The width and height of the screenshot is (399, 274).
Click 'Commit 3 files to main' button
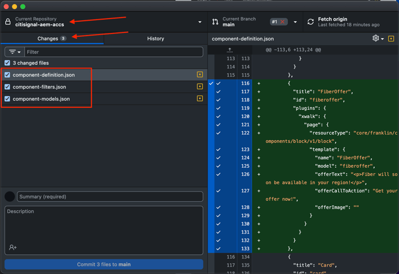(104, 264)
